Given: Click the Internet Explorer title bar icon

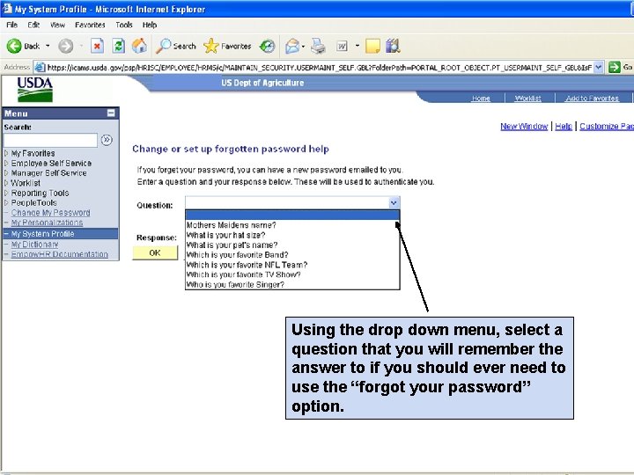Looking at the screenshot, I should coord(7,9).
